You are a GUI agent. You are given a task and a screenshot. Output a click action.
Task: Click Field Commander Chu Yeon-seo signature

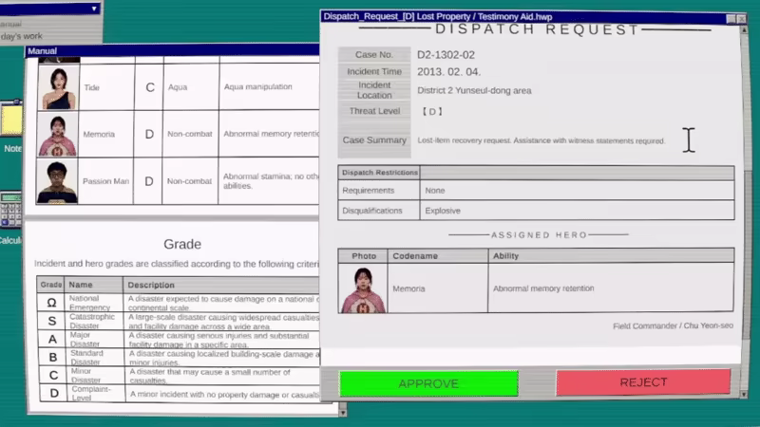click(x=673, y=325)
